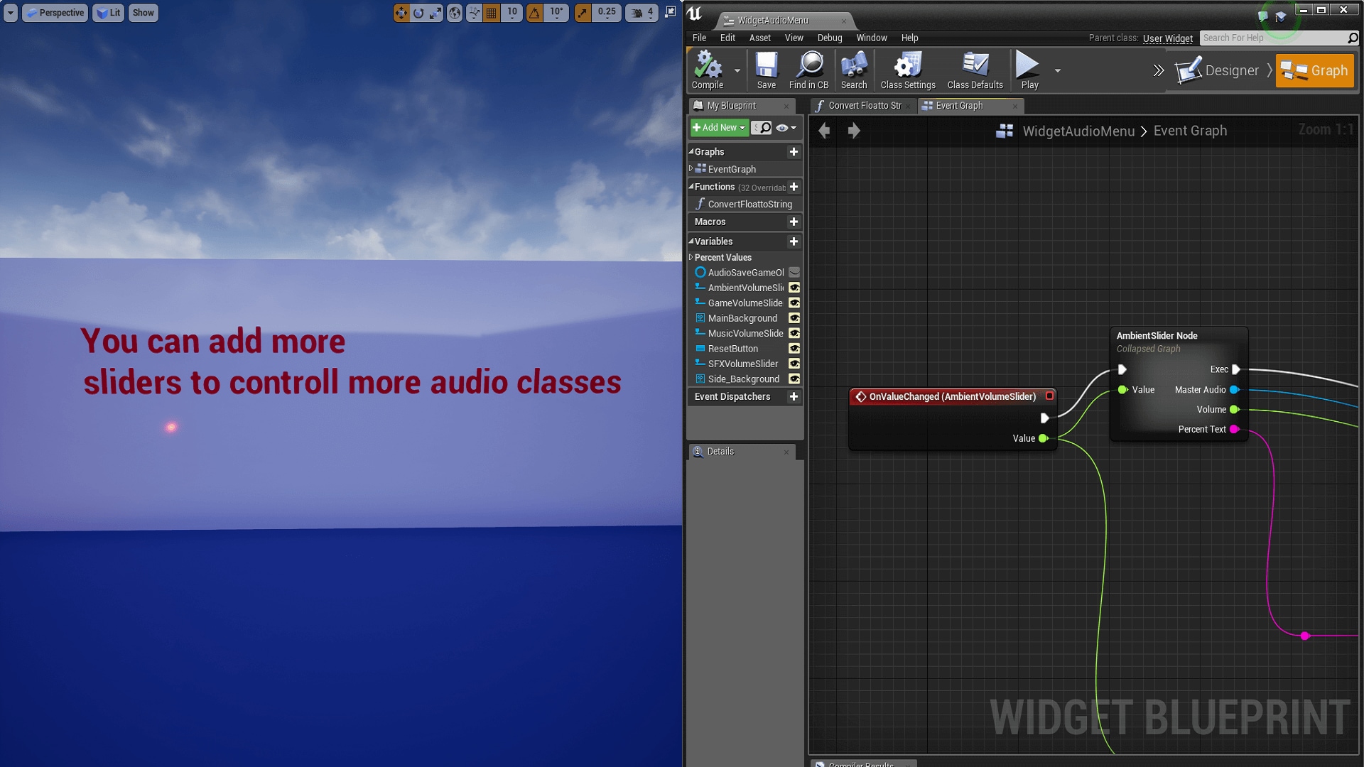The image size is (1364, 767).
Task: Toggle snap to grid in the viewport toolbar
Action: point(491,12)
